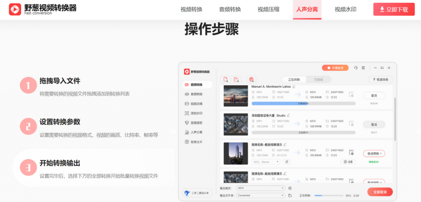Screen dimensions: 421x202
Task: Click the 极速转换 lightning button at top right
Action: [x=380, y=79]
